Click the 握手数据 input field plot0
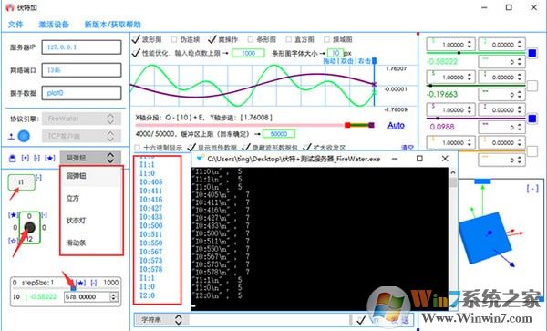Viewport: 547px width, 331px height. [82, 93]
